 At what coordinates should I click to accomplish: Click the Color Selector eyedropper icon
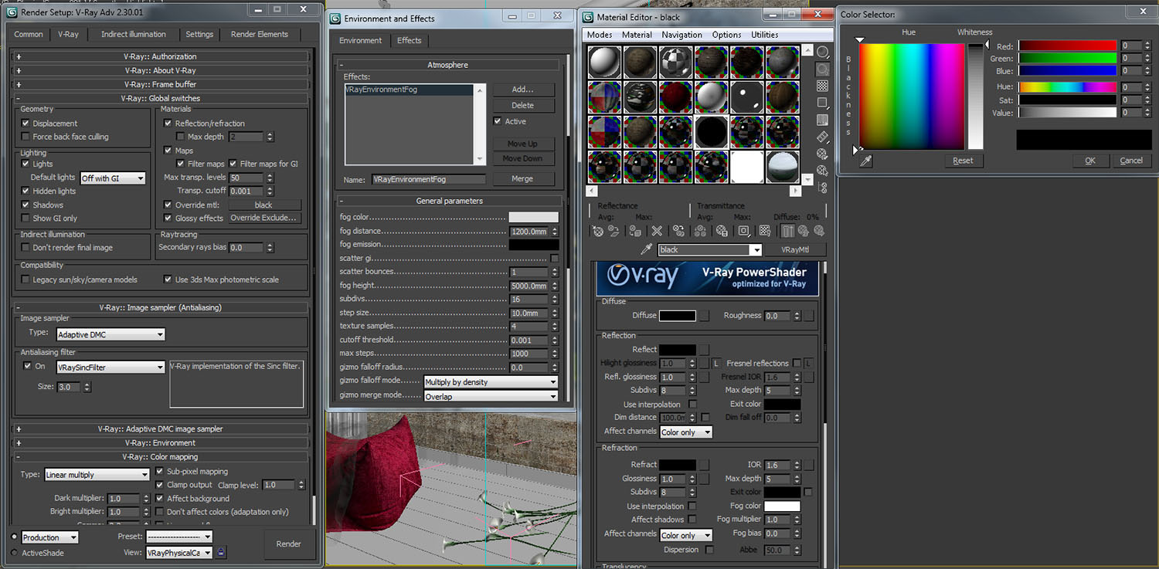tap(866, 161)
